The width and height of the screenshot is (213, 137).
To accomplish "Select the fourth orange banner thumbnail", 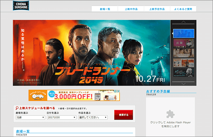I will [184, 63].
